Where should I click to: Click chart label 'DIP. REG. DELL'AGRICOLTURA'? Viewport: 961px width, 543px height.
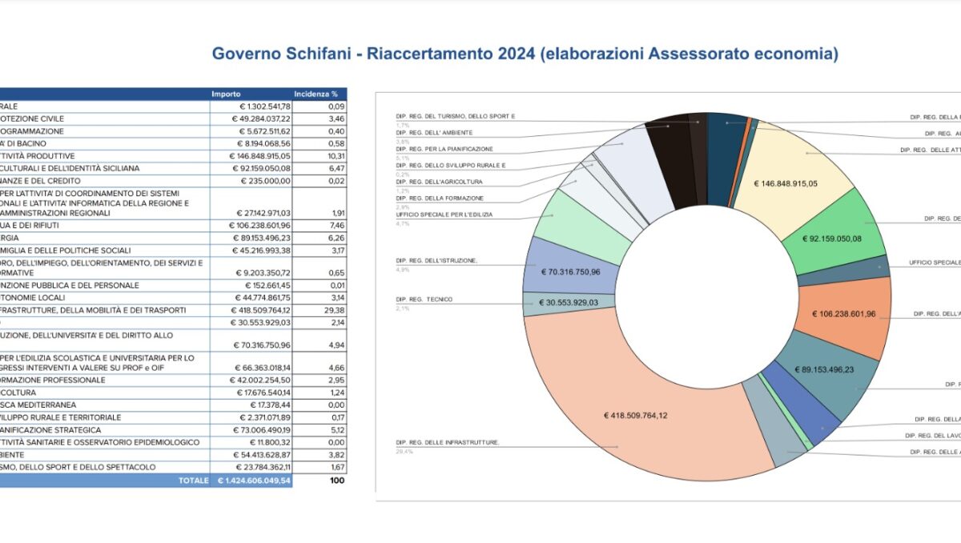[438, 182]
